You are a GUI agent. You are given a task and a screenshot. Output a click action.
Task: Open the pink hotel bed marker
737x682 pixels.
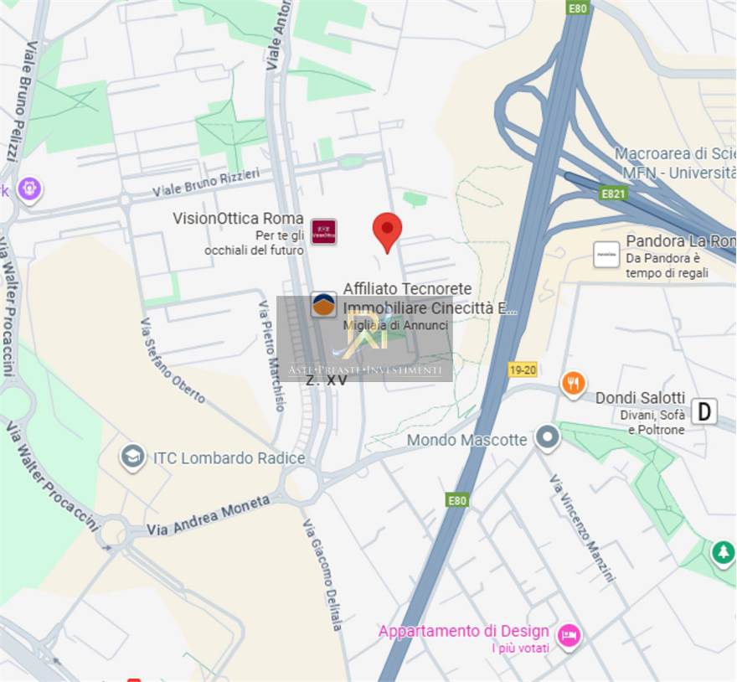coord(569,637)
